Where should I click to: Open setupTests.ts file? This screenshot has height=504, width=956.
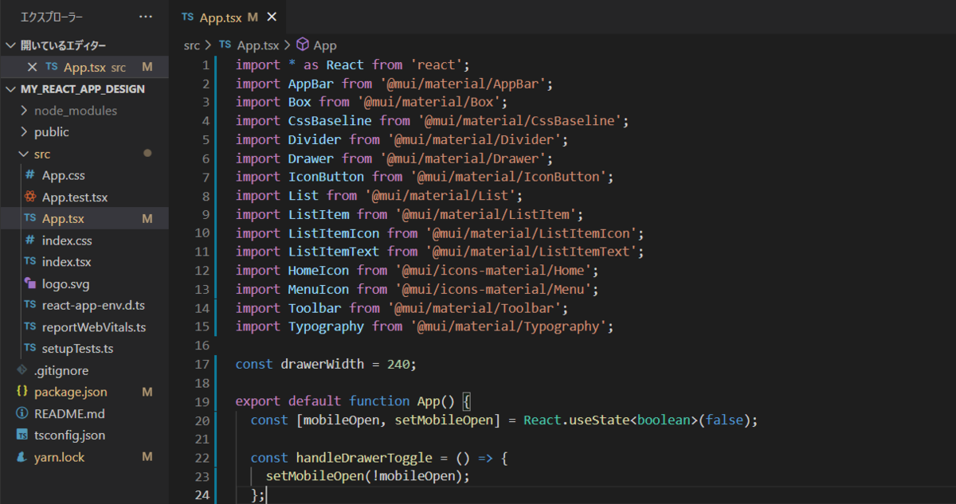coord(78,349)
